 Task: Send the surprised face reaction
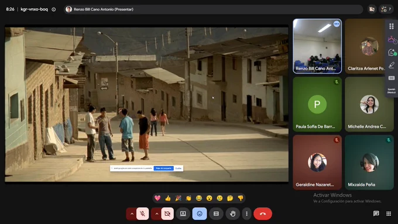pyautogui.click(x=210, y=198)
